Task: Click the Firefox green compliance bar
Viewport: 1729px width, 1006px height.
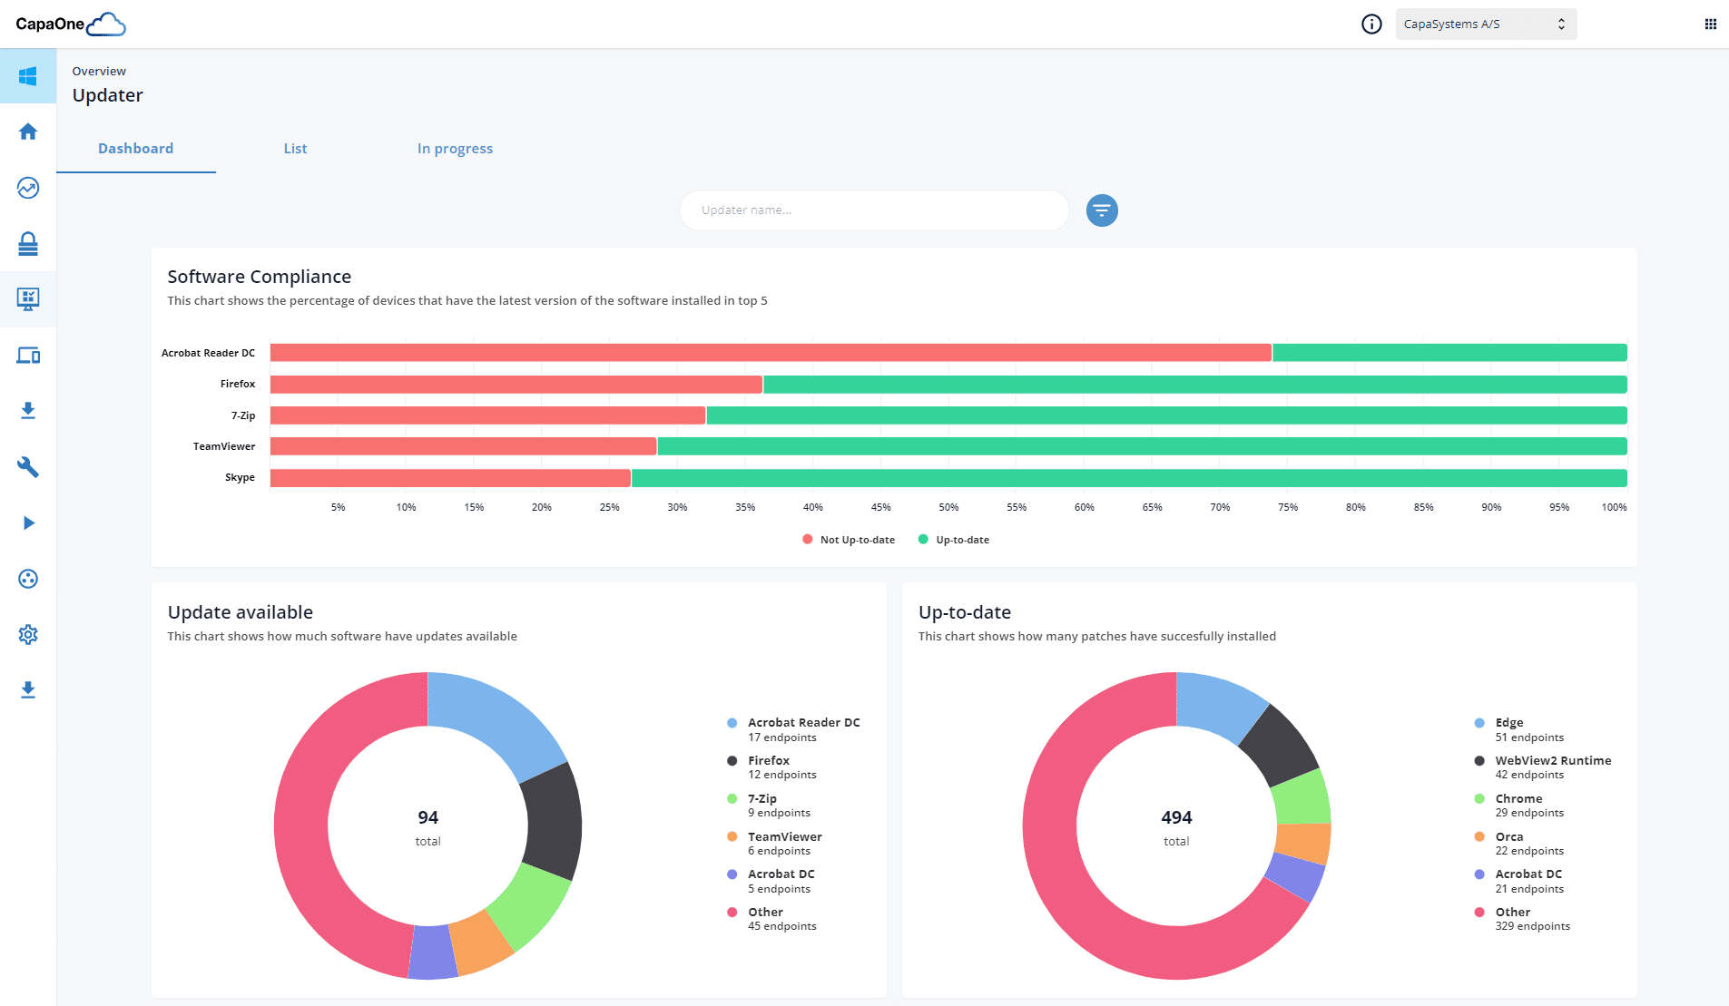Action: (x=1195, y=385)
